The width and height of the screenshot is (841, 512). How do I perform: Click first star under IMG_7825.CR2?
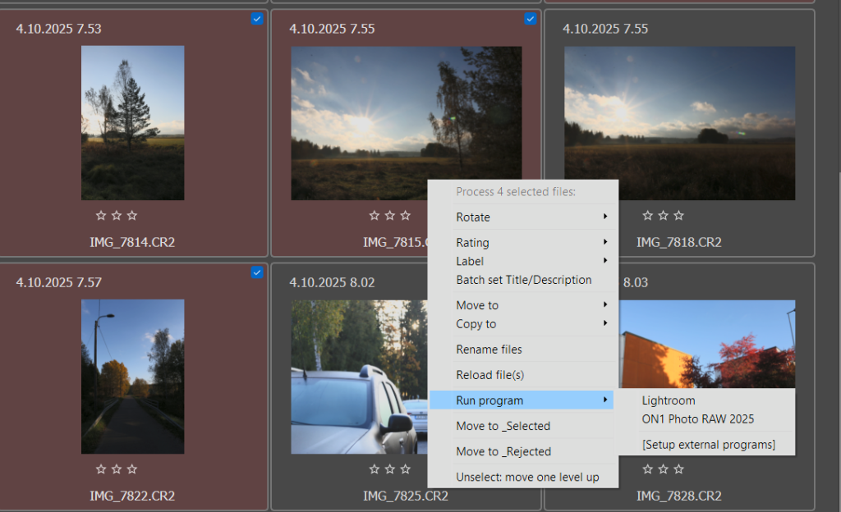click(x=375, y=469)
